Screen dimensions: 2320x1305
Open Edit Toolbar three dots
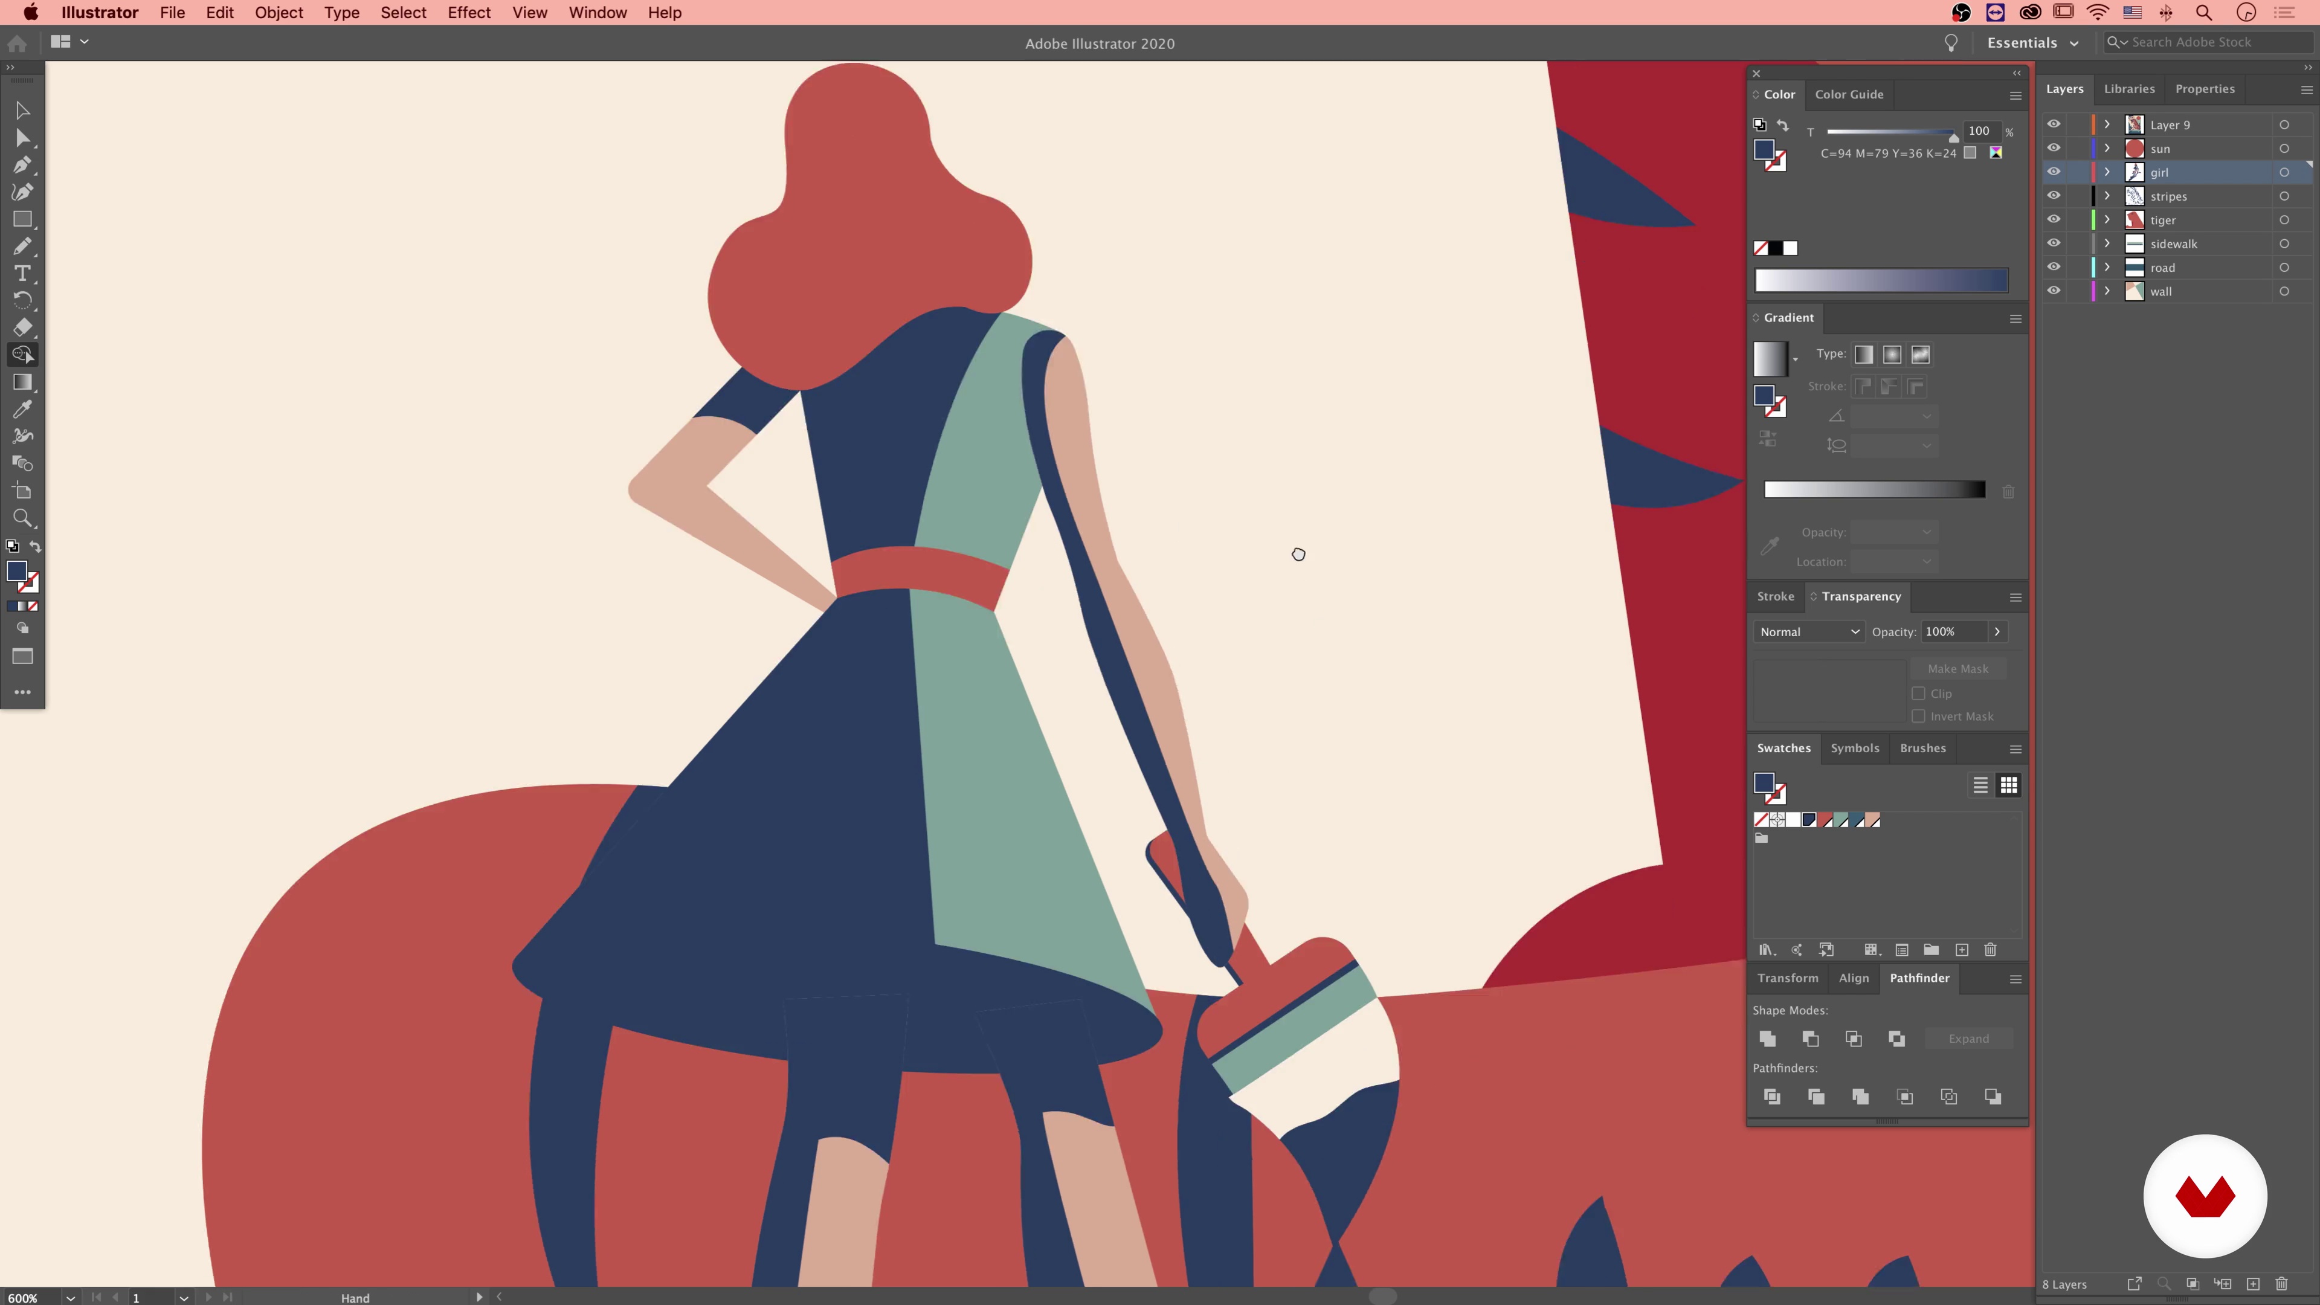[x=22, y=692]
